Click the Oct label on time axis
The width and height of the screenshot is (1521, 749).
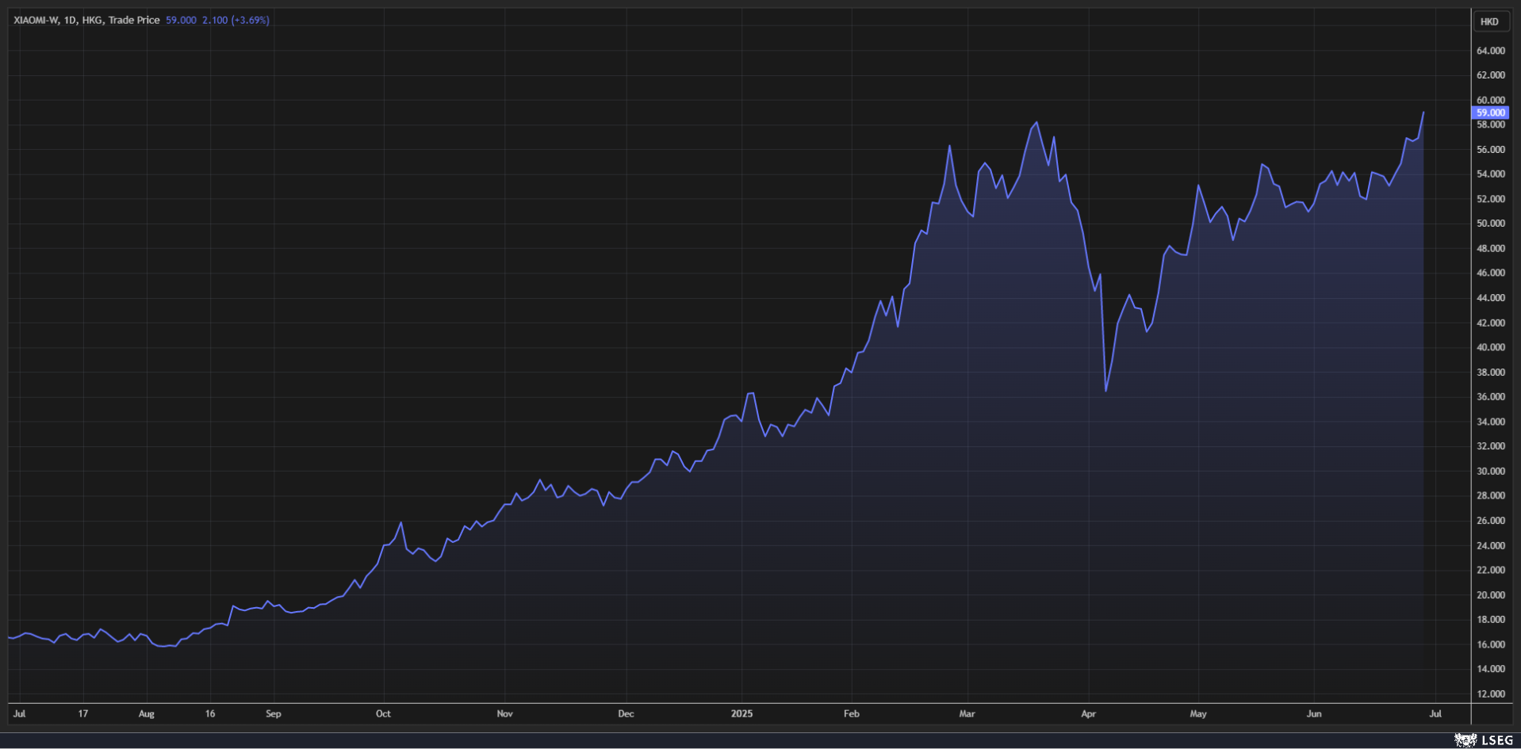pos(383,713)
